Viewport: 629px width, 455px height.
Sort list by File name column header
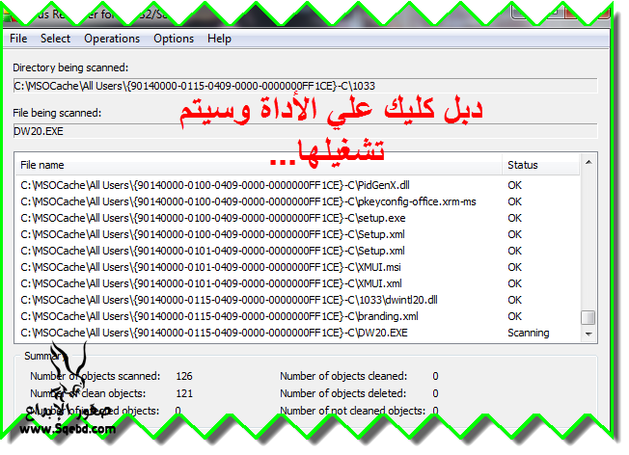point(259,165)
